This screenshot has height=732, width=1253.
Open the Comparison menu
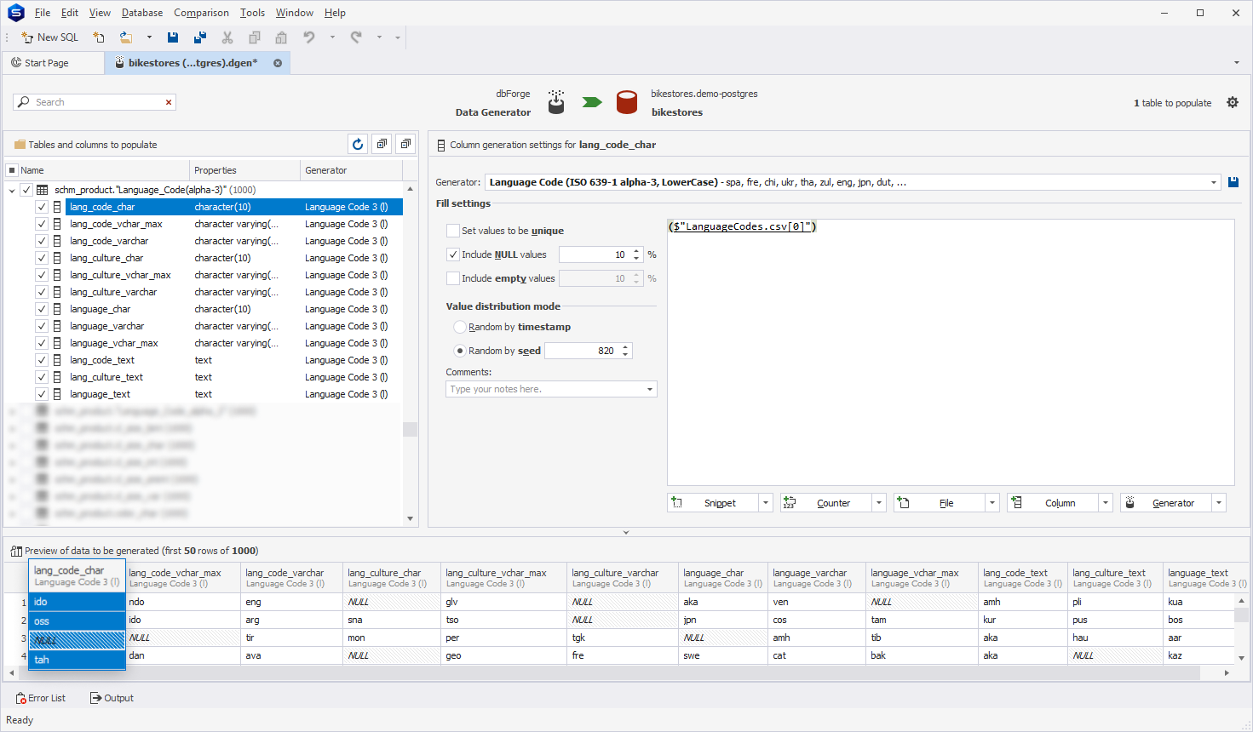point(201,13)
